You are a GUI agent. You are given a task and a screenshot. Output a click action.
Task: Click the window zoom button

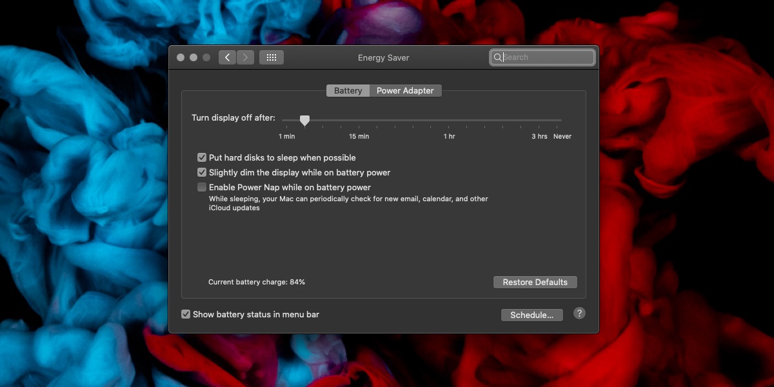coord(206,57)
